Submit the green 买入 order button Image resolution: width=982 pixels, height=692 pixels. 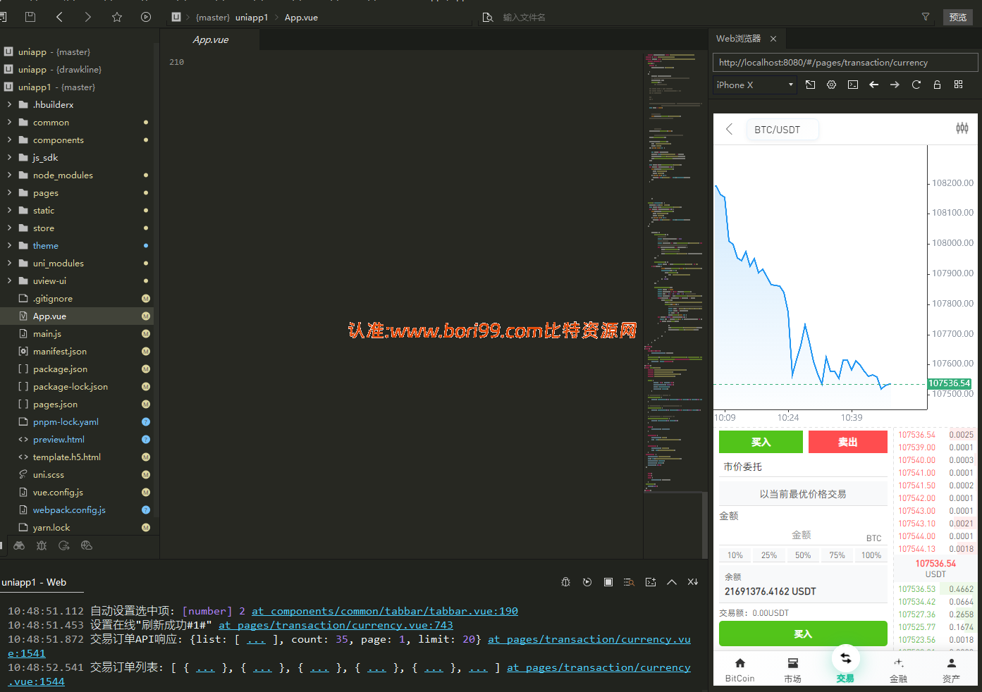[x=803, y=634]
